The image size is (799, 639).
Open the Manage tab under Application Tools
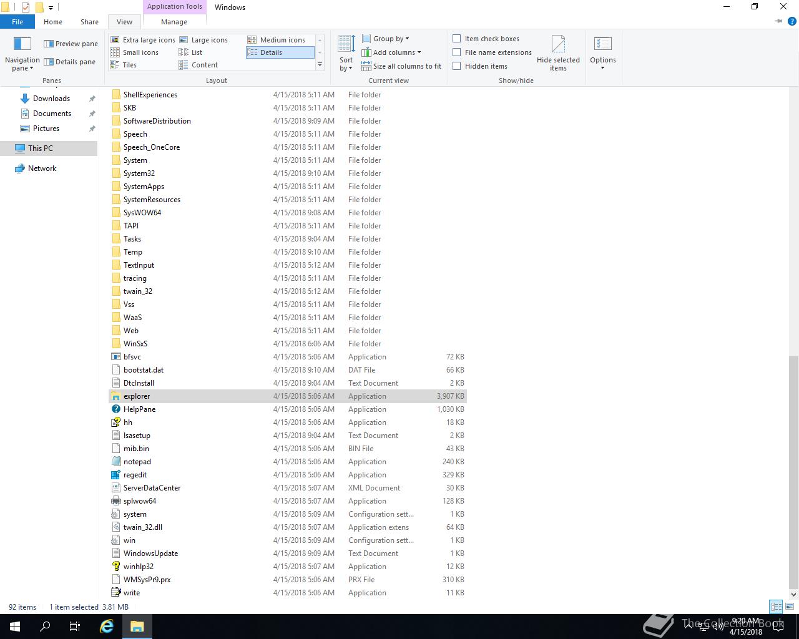coord(174,22)
